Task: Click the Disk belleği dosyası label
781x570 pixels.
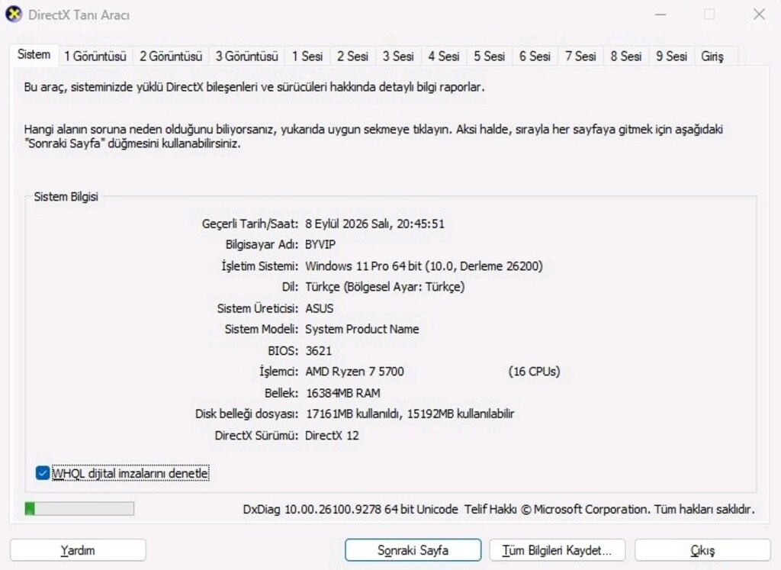Action: (x=246, y=414)
